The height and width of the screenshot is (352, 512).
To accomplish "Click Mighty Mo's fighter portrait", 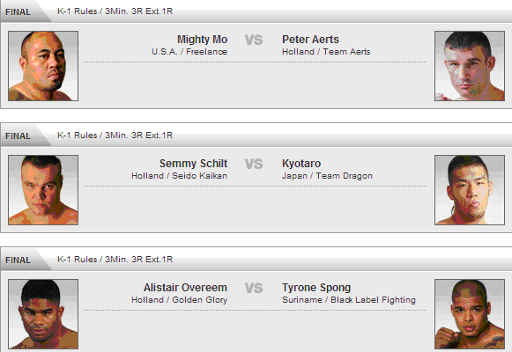I will (43, 66).
